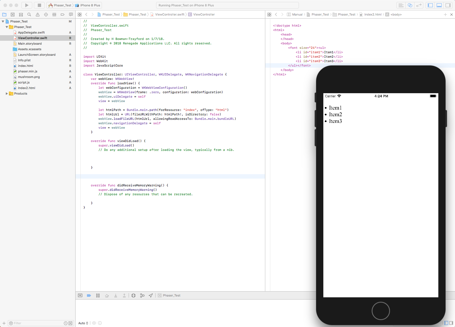Viewport: 455px width, 327px height.
Task: Select ViewController.swift in navigator
Action: [32, 38]
